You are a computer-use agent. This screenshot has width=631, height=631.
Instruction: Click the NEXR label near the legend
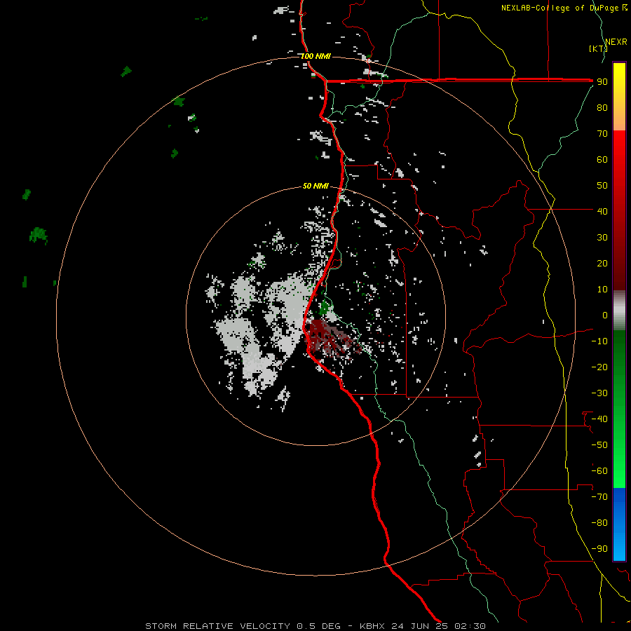[616, 42]
